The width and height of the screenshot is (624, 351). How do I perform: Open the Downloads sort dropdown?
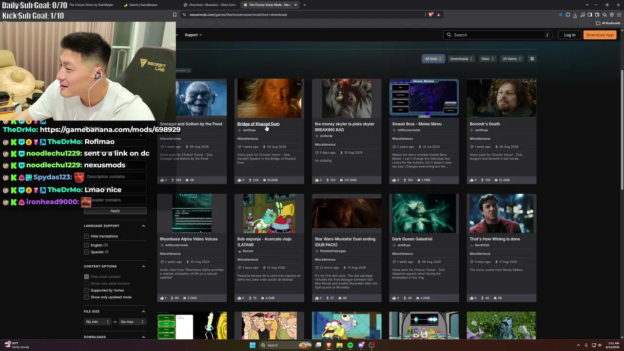tap(461, 58)
